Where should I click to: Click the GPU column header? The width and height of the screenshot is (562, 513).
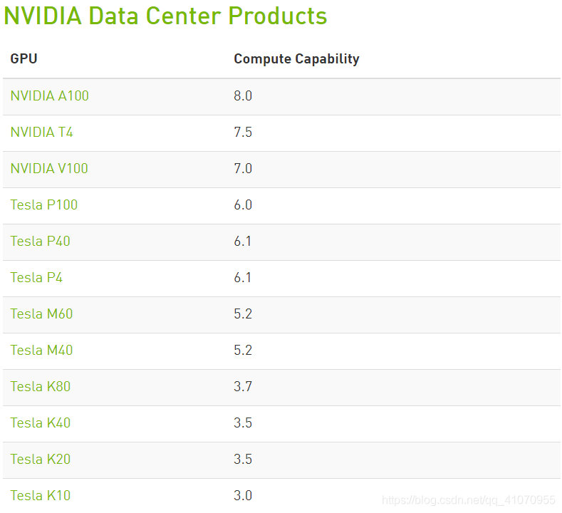coord(24,59)
